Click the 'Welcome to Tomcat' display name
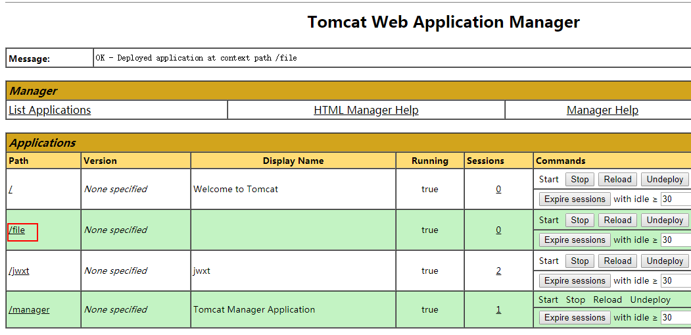The height and width of the screenshot is (335, 691). click(236, 189)
